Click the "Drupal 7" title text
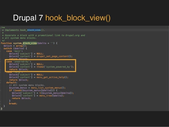The height and width of the screenshot is (127, 169). [28, 18]
